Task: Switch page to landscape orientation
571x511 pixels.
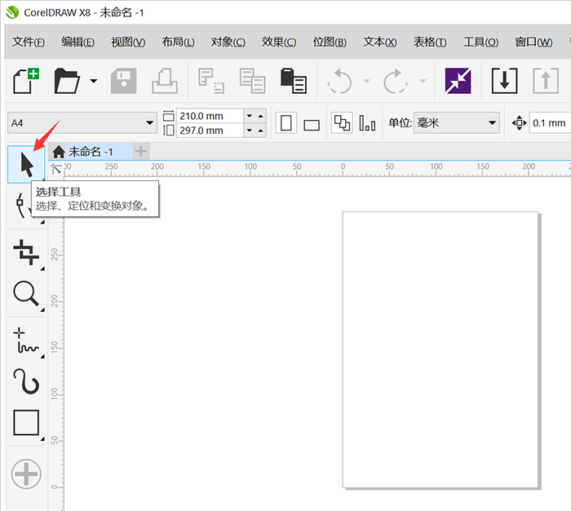Action: (x=312, y=124)
